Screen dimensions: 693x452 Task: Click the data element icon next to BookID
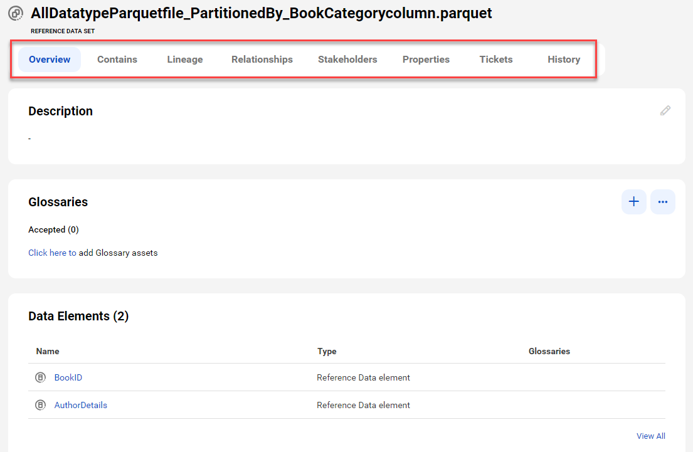point(40,377)
